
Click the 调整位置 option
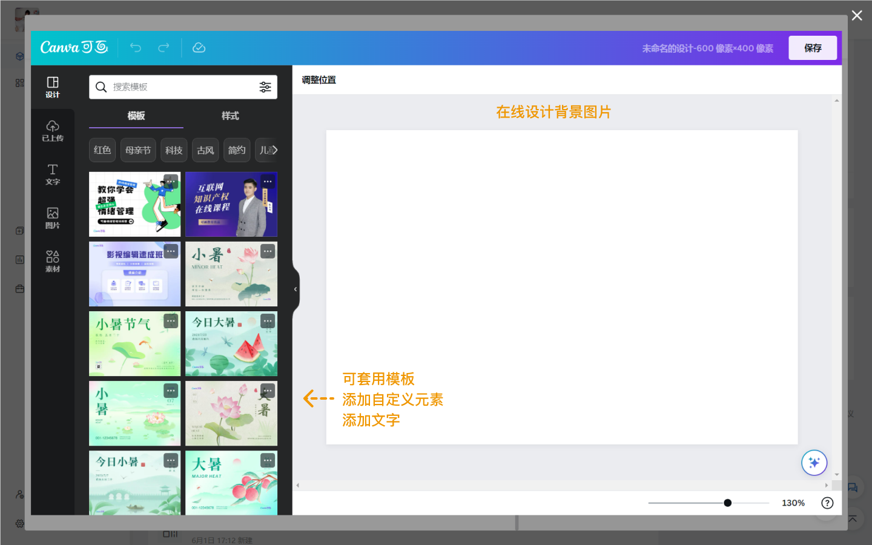(319, 80)
